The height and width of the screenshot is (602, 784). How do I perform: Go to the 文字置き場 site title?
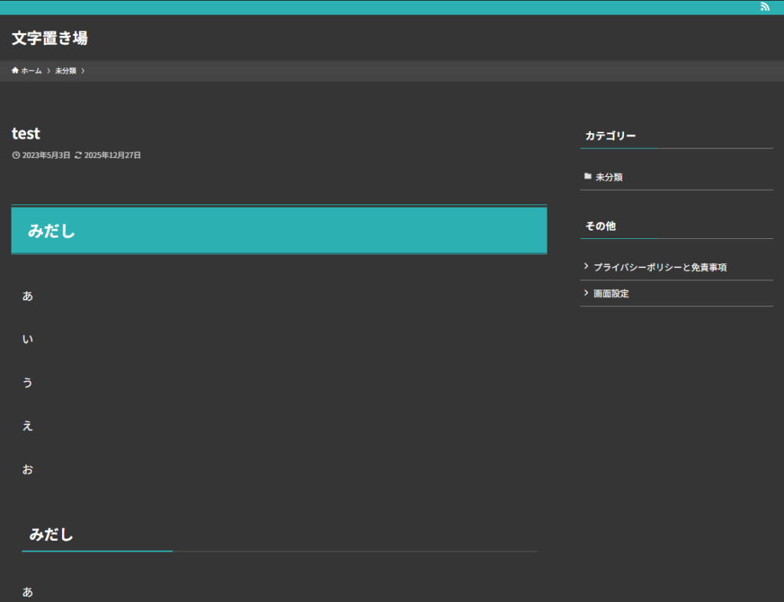50,38
